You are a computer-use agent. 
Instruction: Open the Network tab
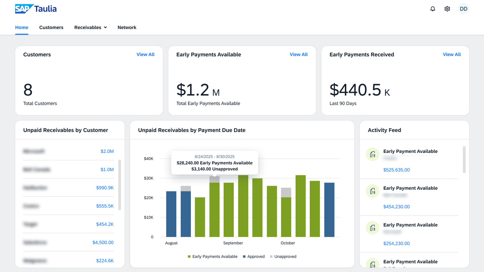(127, 27)
